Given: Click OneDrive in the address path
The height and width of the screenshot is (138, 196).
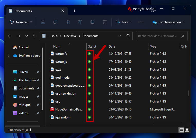Looking at the screenshot, I should click(70, 36).
